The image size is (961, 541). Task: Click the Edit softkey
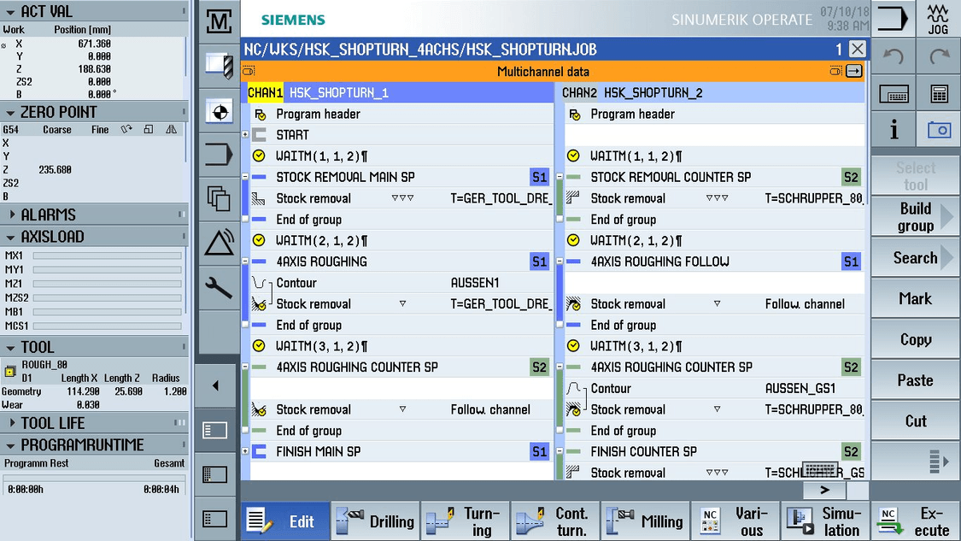[285, 520]
